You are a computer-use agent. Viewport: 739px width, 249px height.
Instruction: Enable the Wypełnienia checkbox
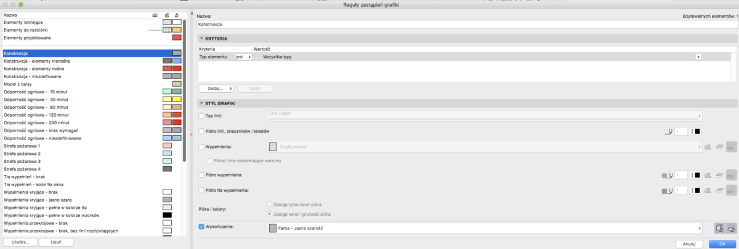201,147
